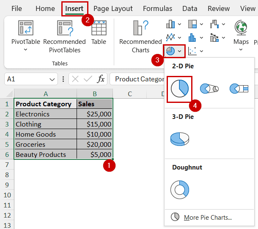Expand the PivotTable dropdown arrow
The width and height of the screenshot is (258, 229).
click(25, 49)
